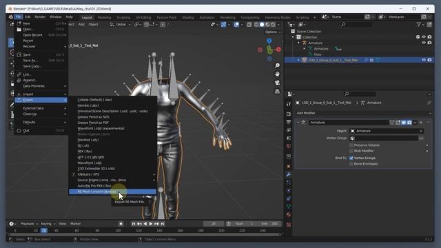Uncheck Vertex Groups bind option
441x248 pixels.
[x=351, y=158]
